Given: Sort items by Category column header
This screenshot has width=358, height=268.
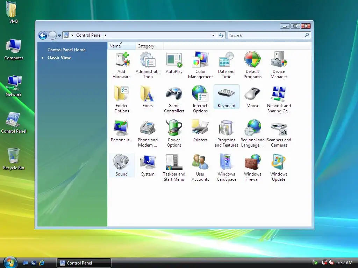Looking at the screenshot, I should [149, 46].
